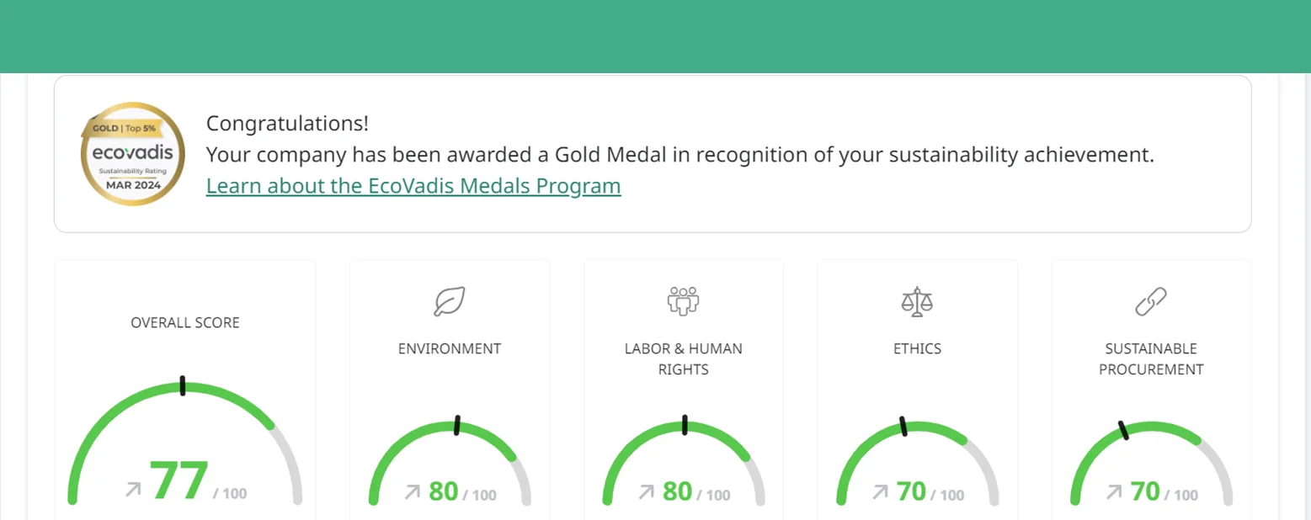Image resolution: width=1311 pixels, height=520 pixels.
Task: Select the ENVIRONMENT card heading
Action: pyautogui.click(x=450, y=348)
